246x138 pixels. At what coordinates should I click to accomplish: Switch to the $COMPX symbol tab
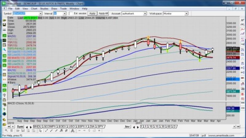coord(50,126)
